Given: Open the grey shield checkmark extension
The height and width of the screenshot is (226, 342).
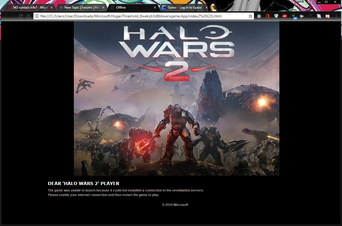Looking at the screenshot, I should pyautogui.click(x=276, y=16).
